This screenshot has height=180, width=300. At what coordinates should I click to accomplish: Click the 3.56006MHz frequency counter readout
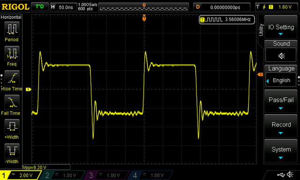(x=238, y=20)
